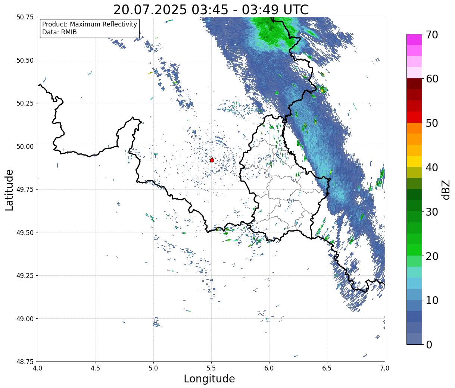Click the 5.0 longitude tick label
This screenshot has height=388, width=455.
pyautogui.click(x=153, y=368)
